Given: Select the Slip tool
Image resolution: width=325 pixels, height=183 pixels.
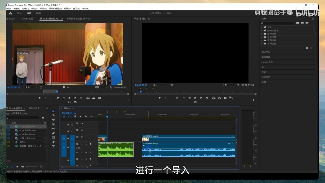Looking at the screenshot, I should [x=53, y=129].
